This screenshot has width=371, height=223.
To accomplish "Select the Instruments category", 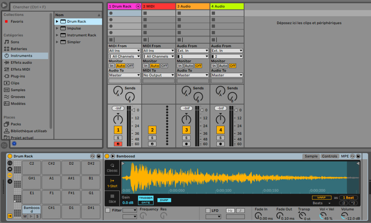I will [x=25, y=56].
